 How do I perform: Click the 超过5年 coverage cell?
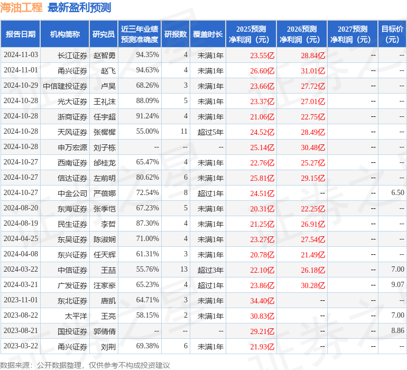tap(210, 132)
